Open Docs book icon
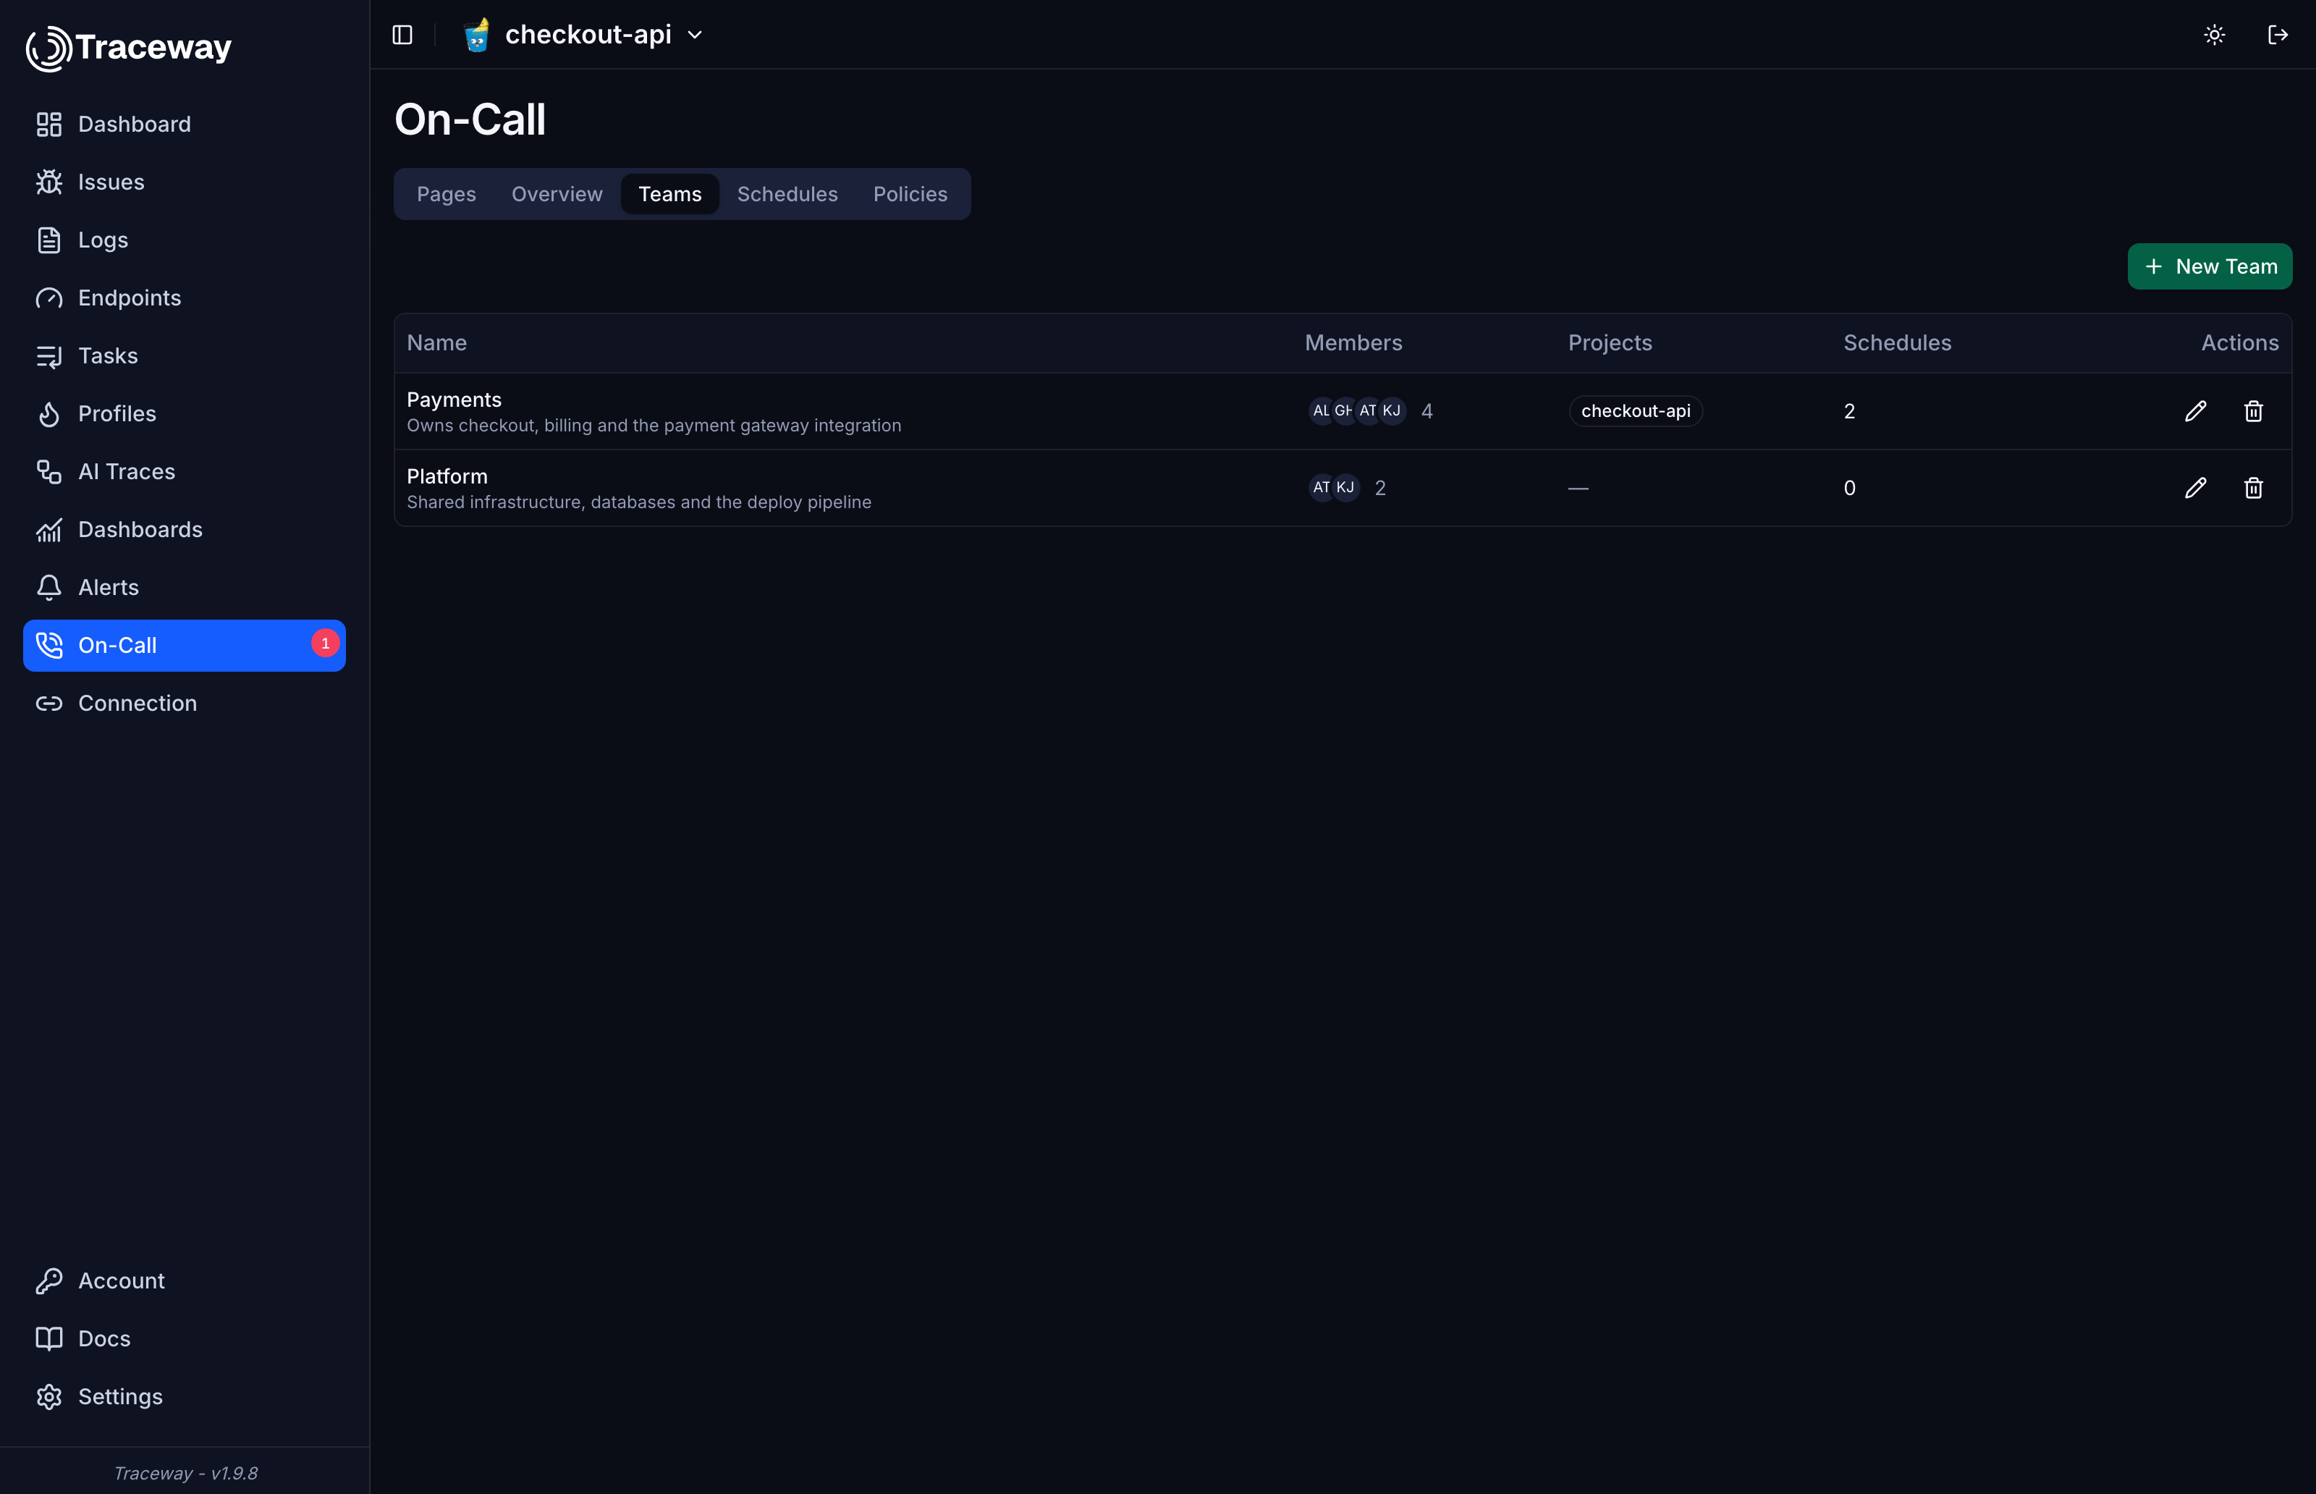This screenshot has width=2316, height=1494. pos(48,1339)
